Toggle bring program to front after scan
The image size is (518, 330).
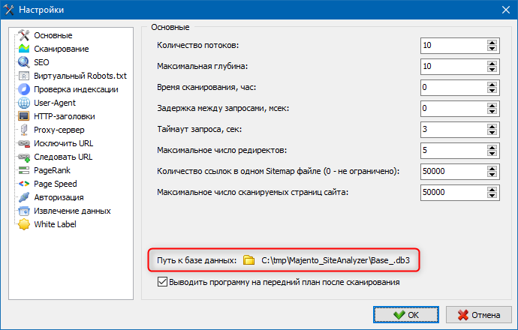[162, 282]
